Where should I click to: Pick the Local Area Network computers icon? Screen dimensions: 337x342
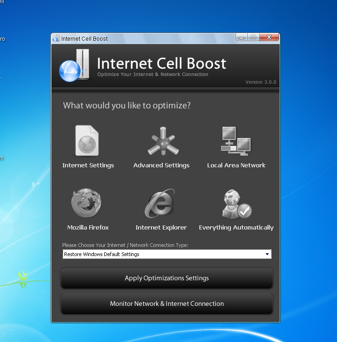(x=236, y=141)
